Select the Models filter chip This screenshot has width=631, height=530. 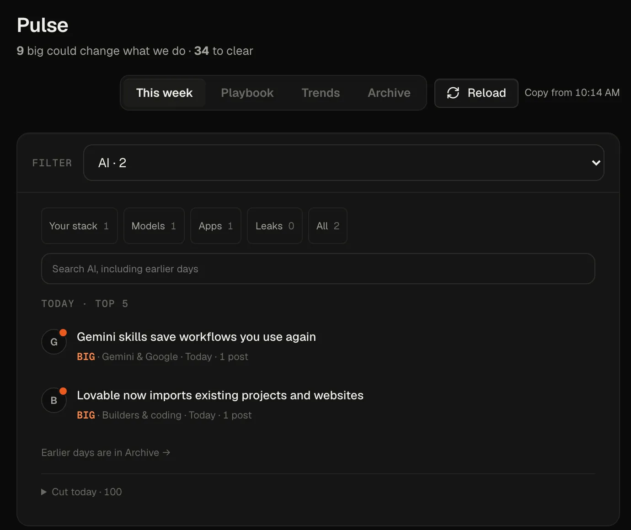pyautogui.click(x=154, y=226)
